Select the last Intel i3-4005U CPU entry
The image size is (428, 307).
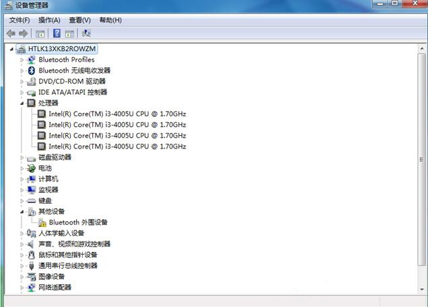117,146
